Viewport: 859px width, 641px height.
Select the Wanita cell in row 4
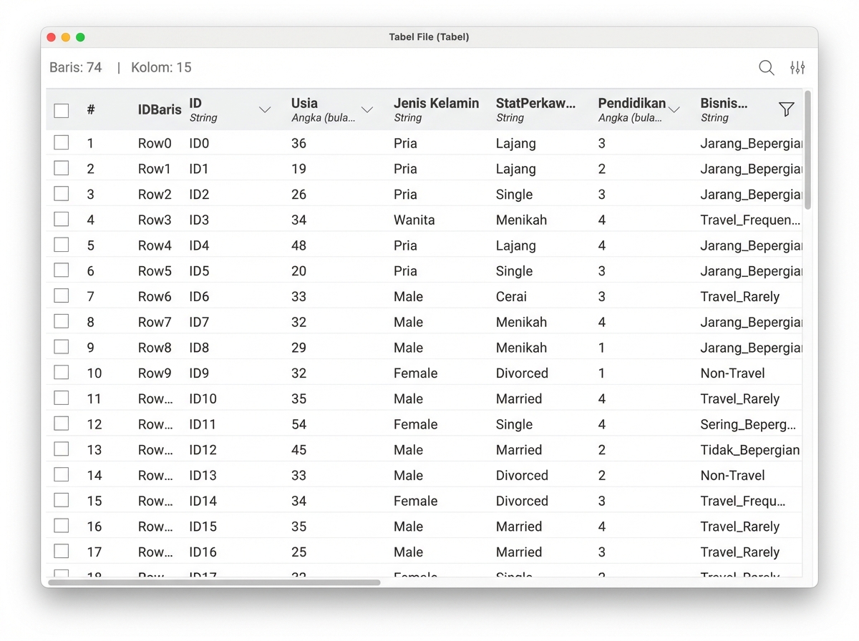tap(414, 220)
